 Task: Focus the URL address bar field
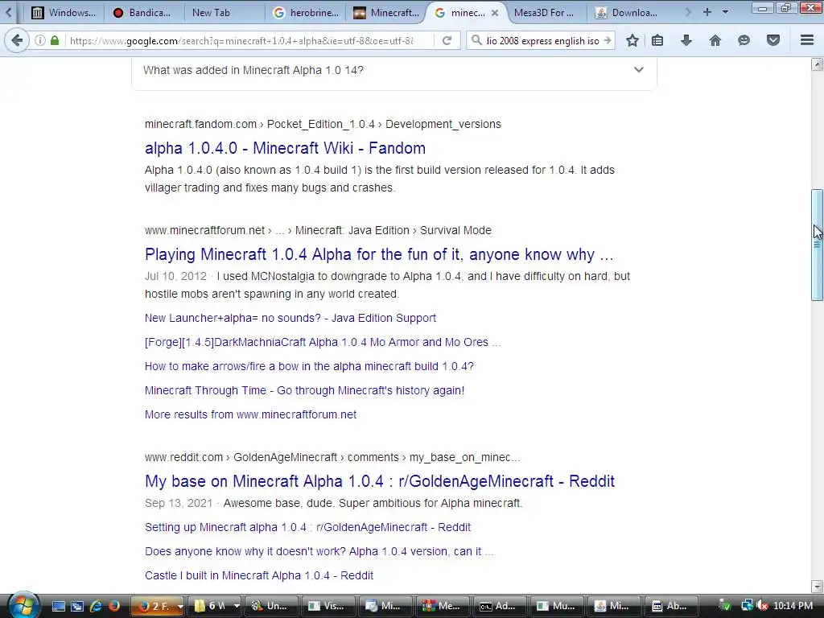coord(249,40)
